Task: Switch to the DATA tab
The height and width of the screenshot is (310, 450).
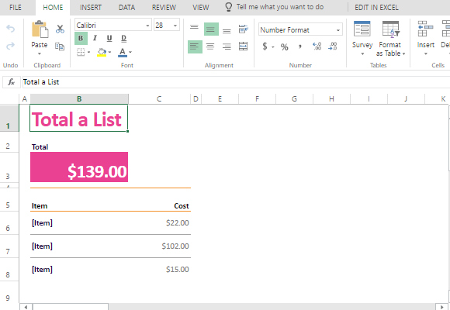Action: [126, 8]
